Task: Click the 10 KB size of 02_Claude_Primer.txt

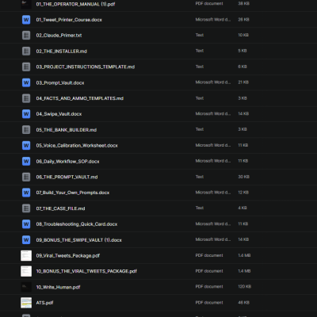Action: tap(243, 35)
